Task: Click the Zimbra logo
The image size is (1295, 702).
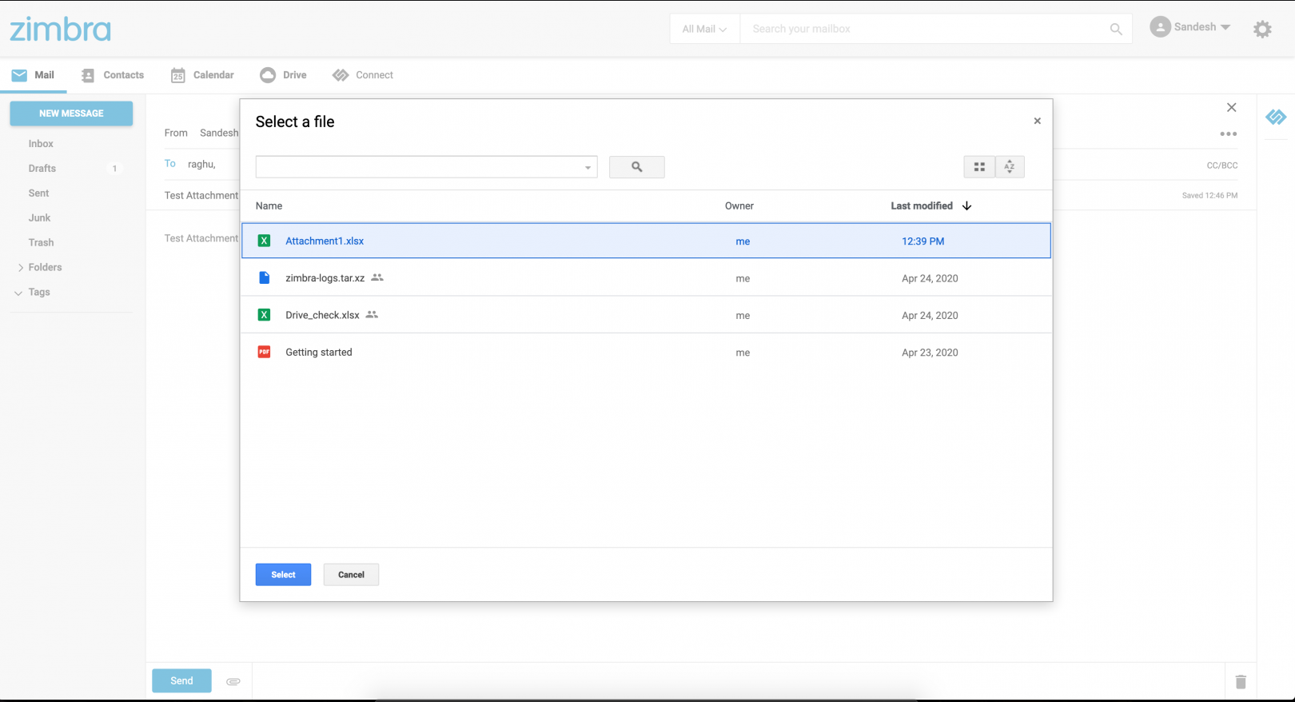Action: coord(61,29)
